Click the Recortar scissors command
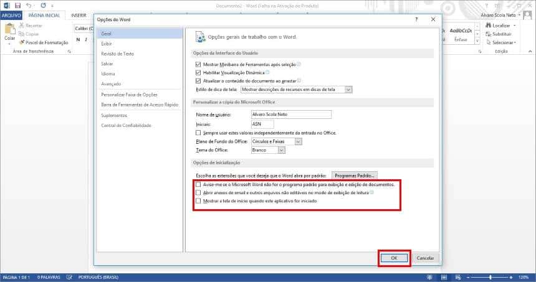This screenshot has height=282, width=536. 31,26
